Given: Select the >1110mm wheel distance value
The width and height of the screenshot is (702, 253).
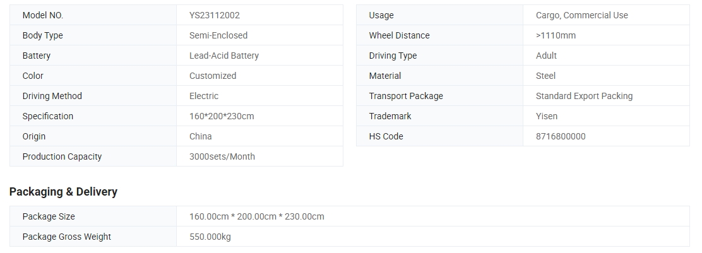Looking at the screenshot, I should click(556, 35).
